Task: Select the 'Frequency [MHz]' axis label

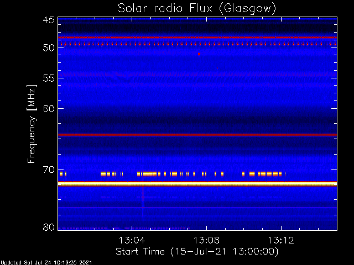Action: [x=32, y=124]
